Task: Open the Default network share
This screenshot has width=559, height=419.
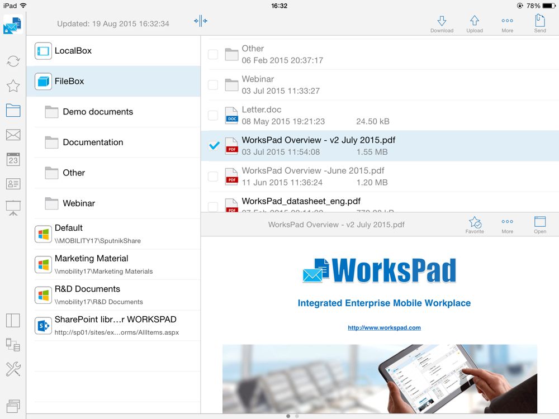Action: click(x=113, y=234)
